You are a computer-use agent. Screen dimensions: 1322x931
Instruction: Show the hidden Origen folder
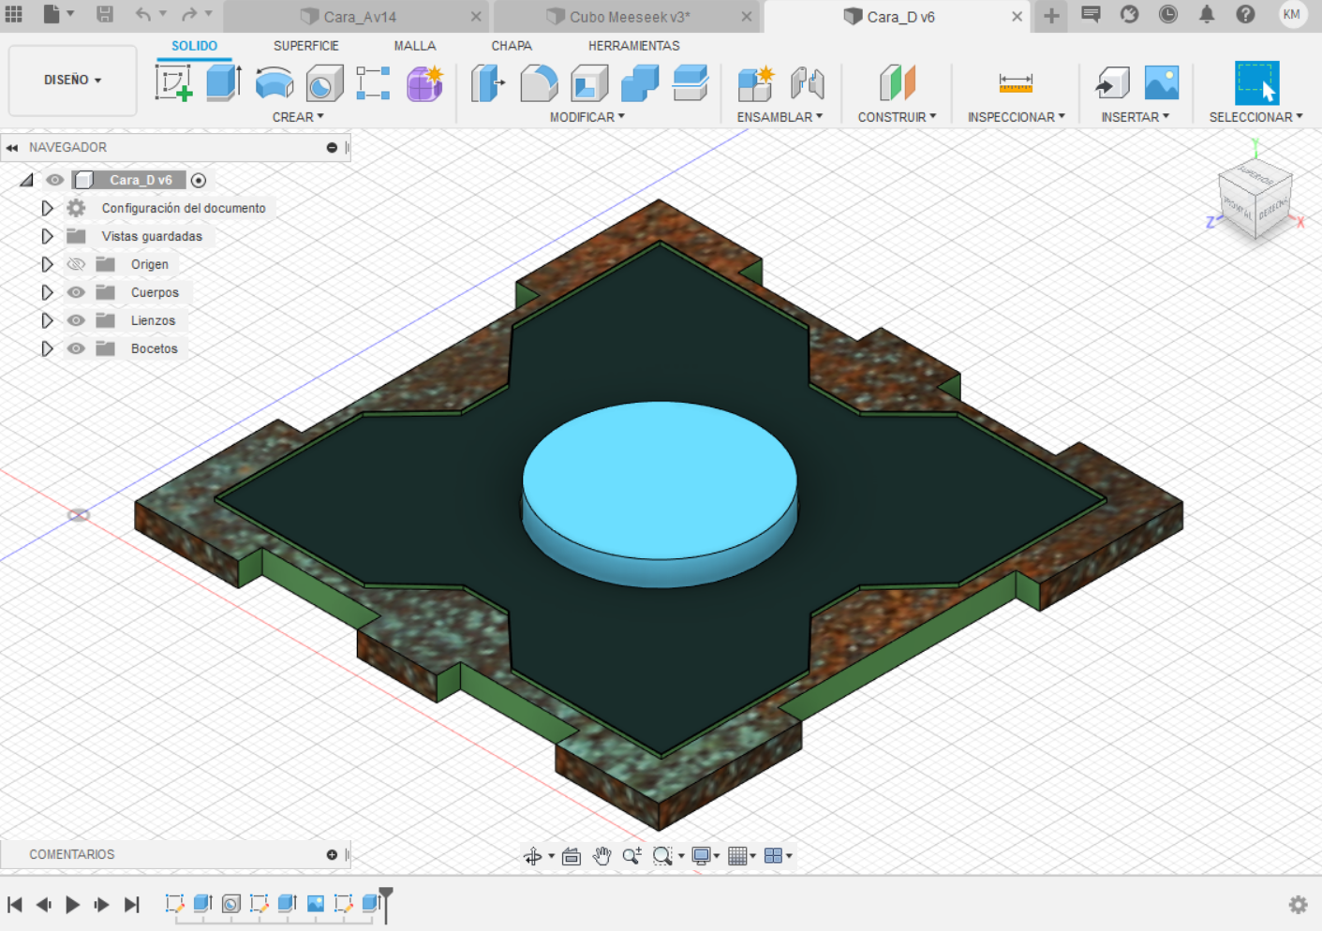[x=76, y=264]
